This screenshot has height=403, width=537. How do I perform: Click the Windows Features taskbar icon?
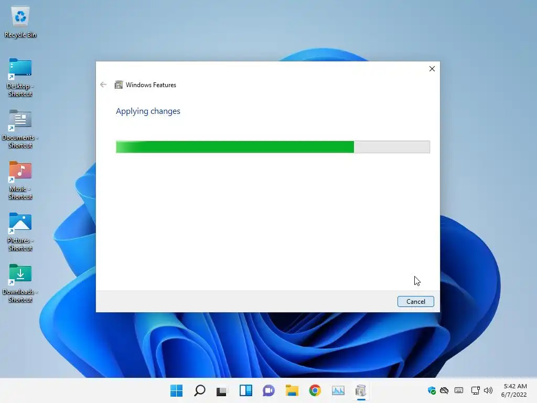click(x=361, y=390)
